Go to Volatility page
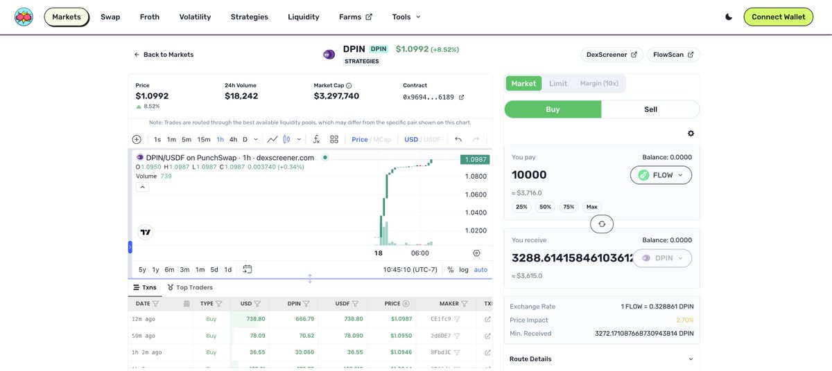This screenshot has width=832, height=371. pos(195,17)
